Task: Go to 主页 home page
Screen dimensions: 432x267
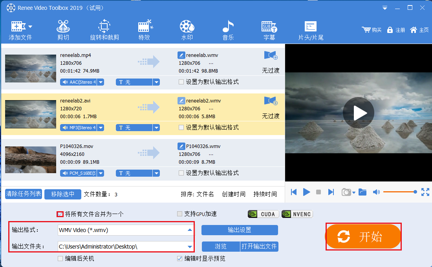Action: (x=419, y=30)
